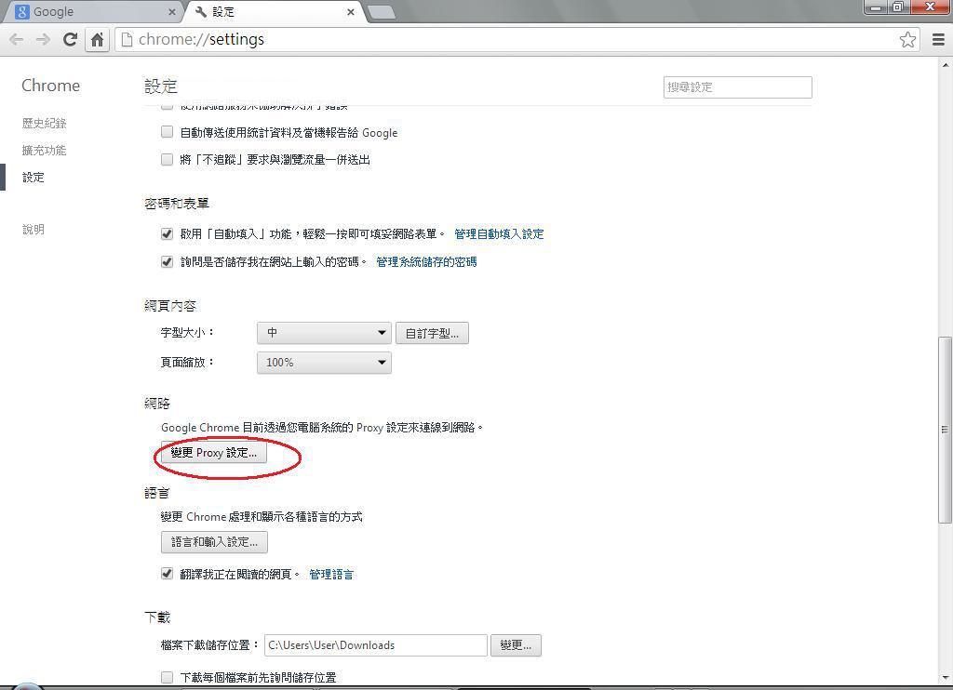This screenshot has height=690, width=953.
Task: Open the Chrome hamburger menu
Action: pos(938,39)
